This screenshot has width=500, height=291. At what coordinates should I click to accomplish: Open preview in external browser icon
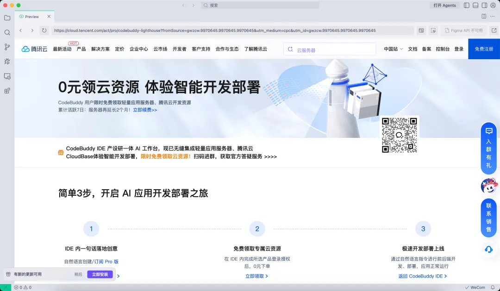coord(494,30)
